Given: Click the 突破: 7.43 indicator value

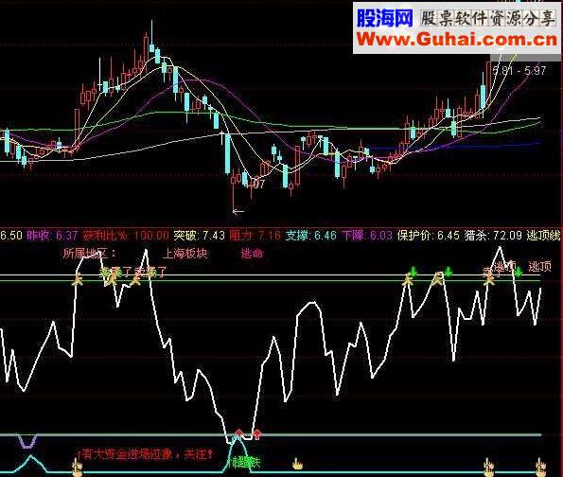Looking at the screenshot, I should coord(200,236).
